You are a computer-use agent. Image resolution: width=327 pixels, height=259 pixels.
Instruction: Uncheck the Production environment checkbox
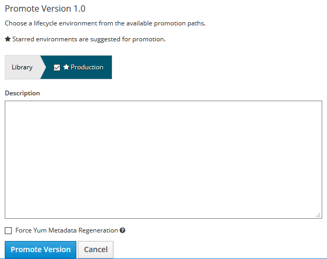click(57, 68)
